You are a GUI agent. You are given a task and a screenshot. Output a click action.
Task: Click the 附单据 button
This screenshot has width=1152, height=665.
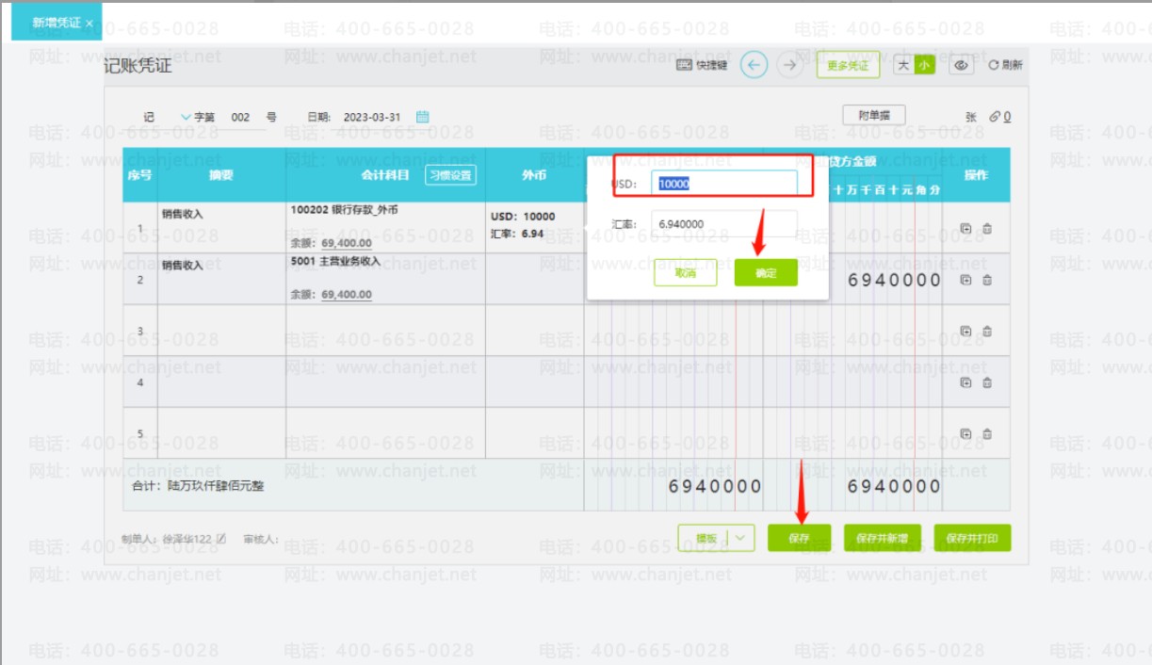click(x=873, y=115)
